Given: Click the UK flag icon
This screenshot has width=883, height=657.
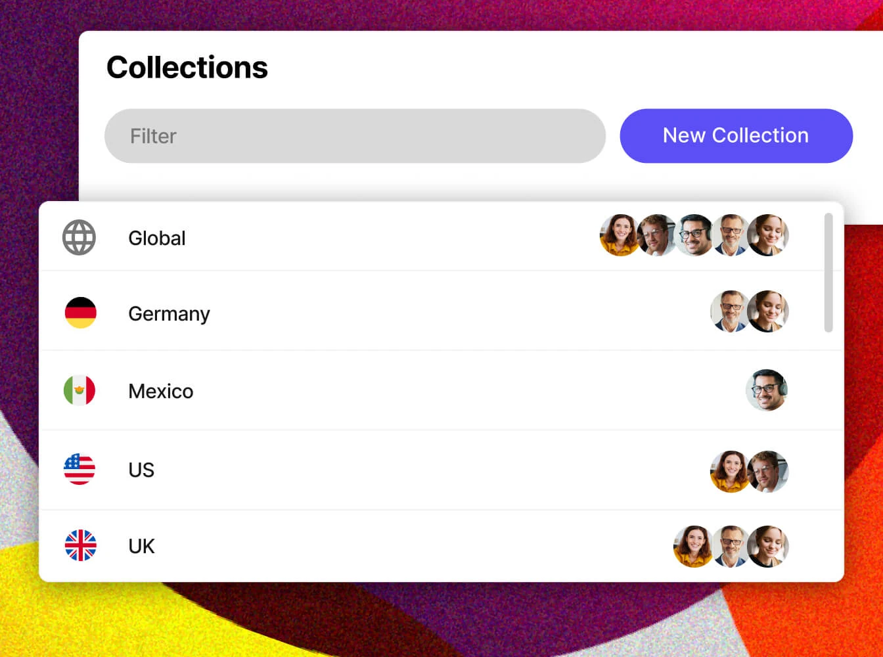Looking at the screenshot, I should 80,545.
